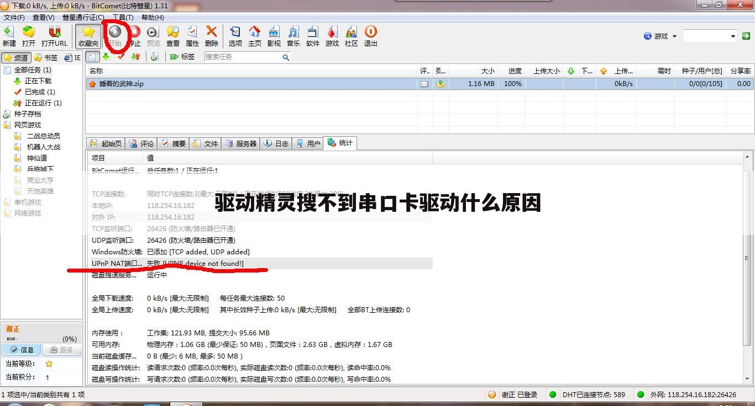This screenshot has height=406, width=755.
Task: Stop the task with the 停止 icon
Action: (x=134, y=36)
